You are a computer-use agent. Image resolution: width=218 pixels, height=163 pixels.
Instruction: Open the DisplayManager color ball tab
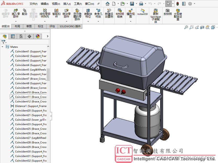(x=38, y=36)
